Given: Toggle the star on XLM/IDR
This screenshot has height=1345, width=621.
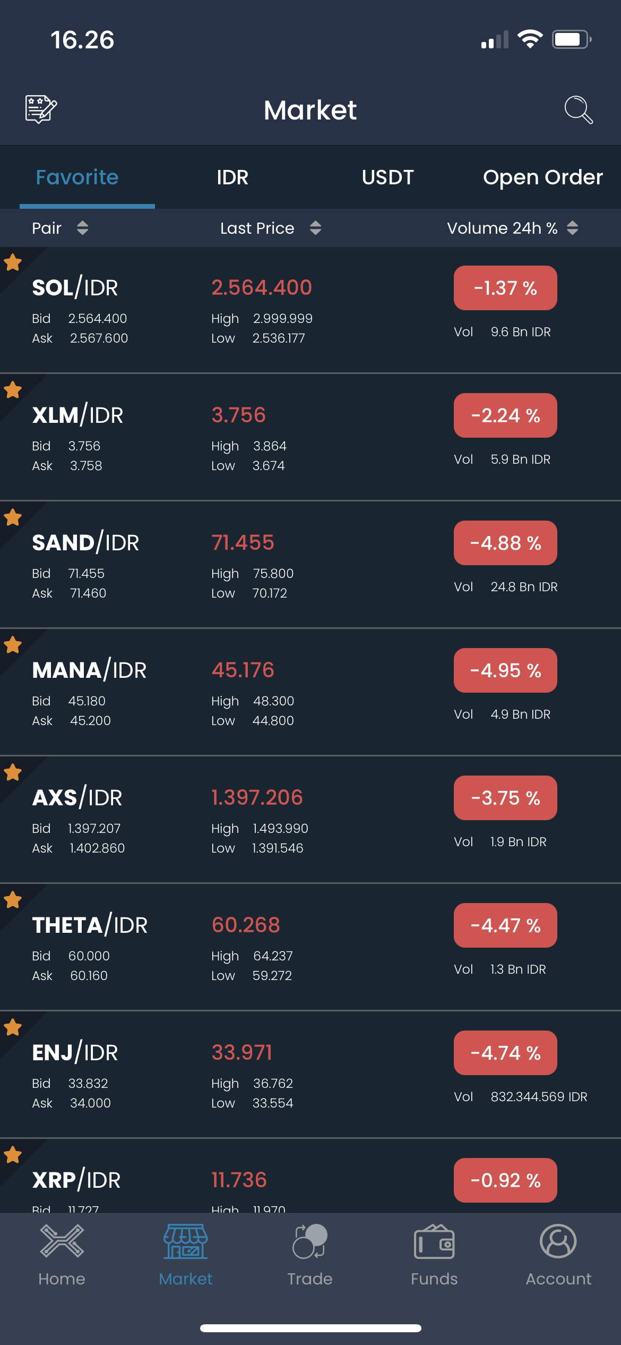Looking at the screenshot, I should tap(13, 389).
